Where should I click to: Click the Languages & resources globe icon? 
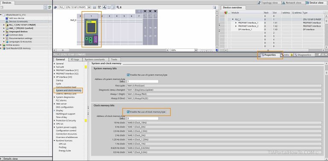pos(7,42)
